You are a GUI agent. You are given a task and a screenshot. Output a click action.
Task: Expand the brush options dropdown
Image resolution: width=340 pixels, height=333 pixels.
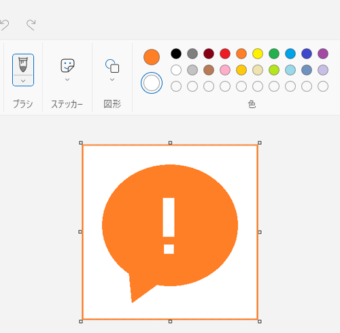tap(23, 81)
